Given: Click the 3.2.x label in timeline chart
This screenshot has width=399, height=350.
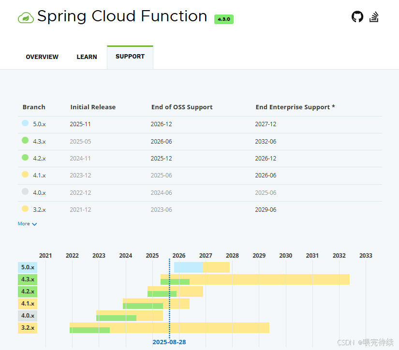Looking at the screenshot, I should pos(28,328).
